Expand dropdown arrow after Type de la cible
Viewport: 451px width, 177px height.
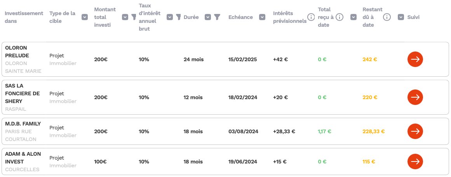85,17
